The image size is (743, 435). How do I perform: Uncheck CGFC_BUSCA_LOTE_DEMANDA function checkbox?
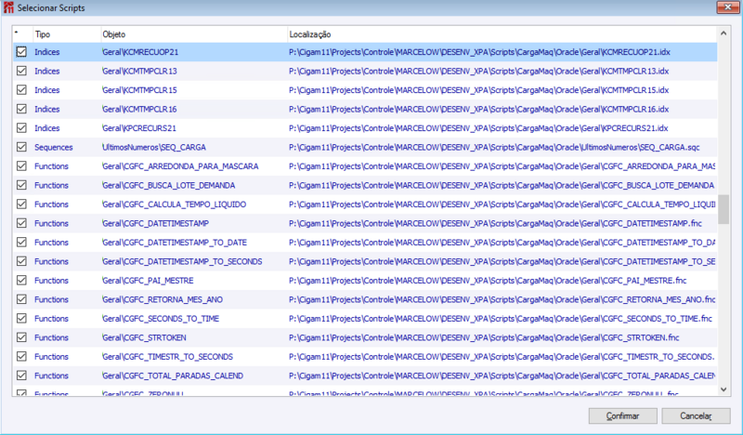click(21, 185)
